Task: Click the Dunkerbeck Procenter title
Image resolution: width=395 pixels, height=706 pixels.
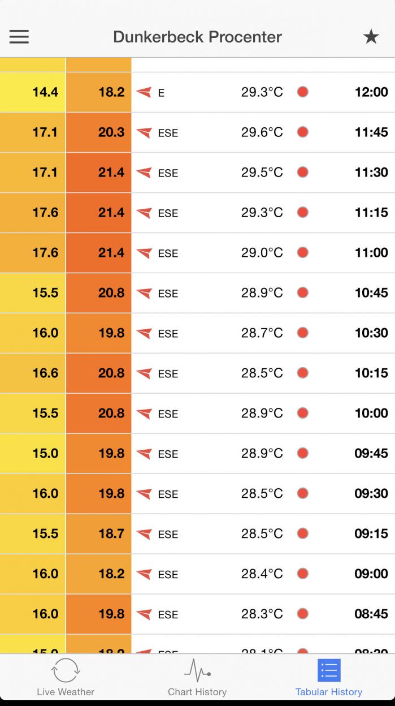Action: click(197, 37)
